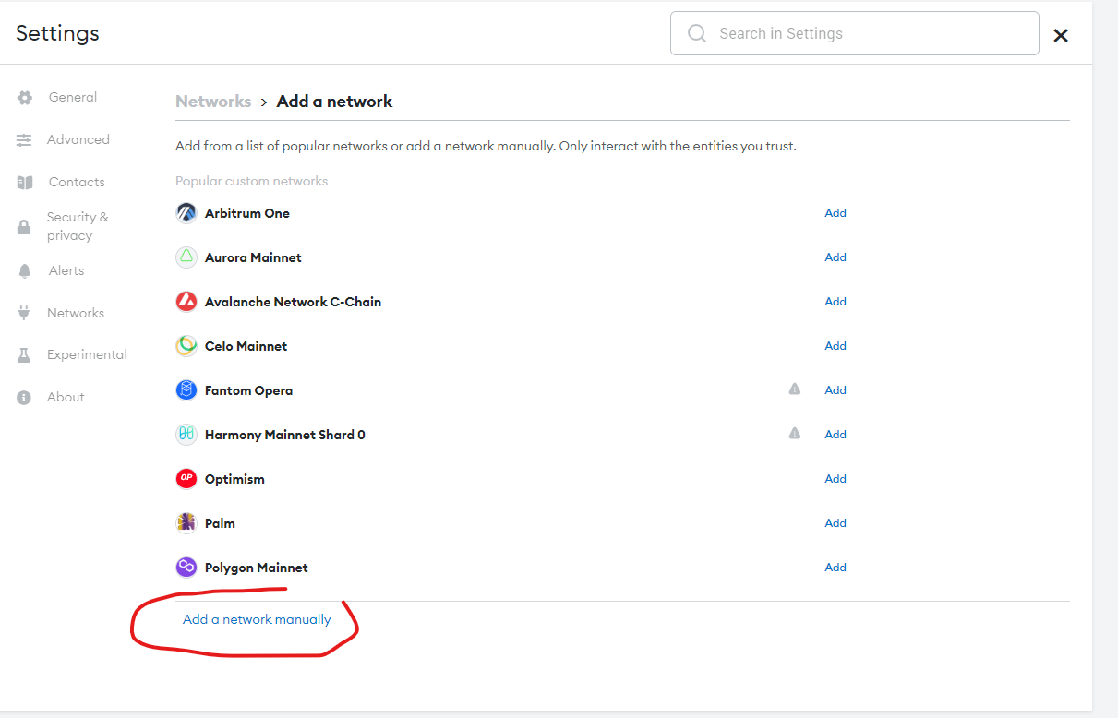Click the Add a network heading
The width and height of the screenshot is (1118, 718).
(x=334, y=102)
